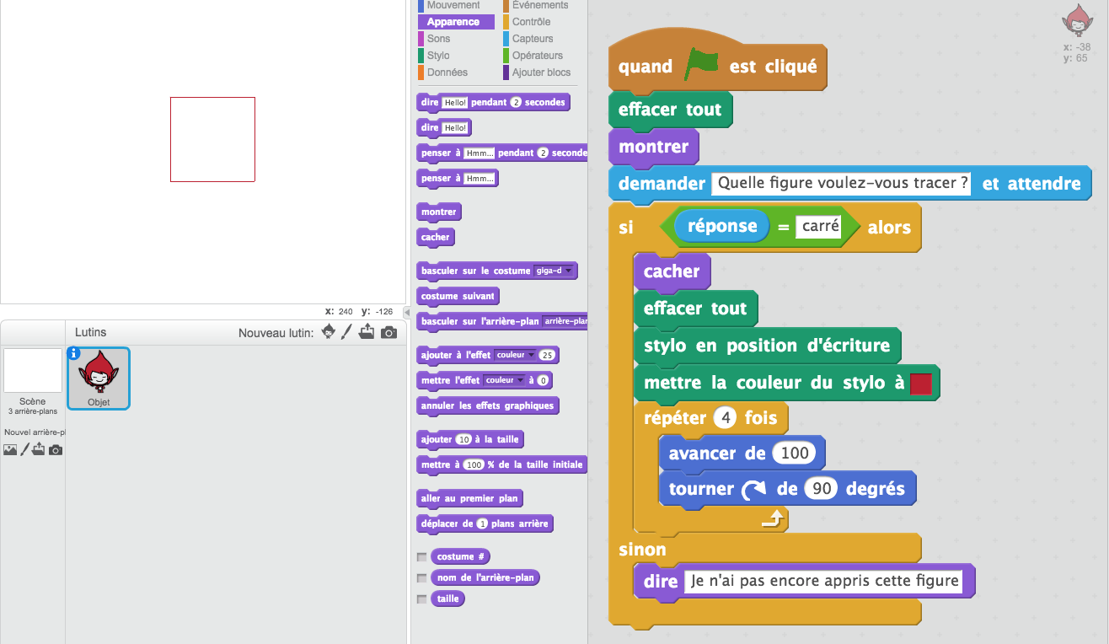Select the Apparence block category
Image resolution: width=1109 pixels, height=644 pixels.
click(454, 22)
